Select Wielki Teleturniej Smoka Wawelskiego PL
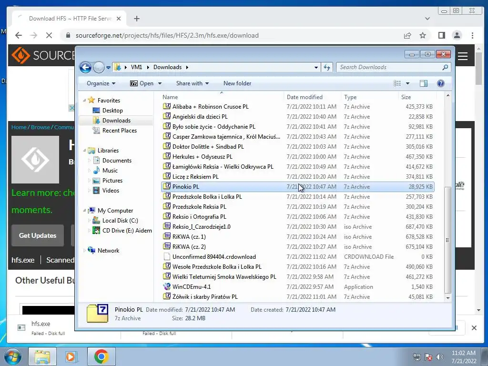Screen dimensions: 488x366 point(224,277)
